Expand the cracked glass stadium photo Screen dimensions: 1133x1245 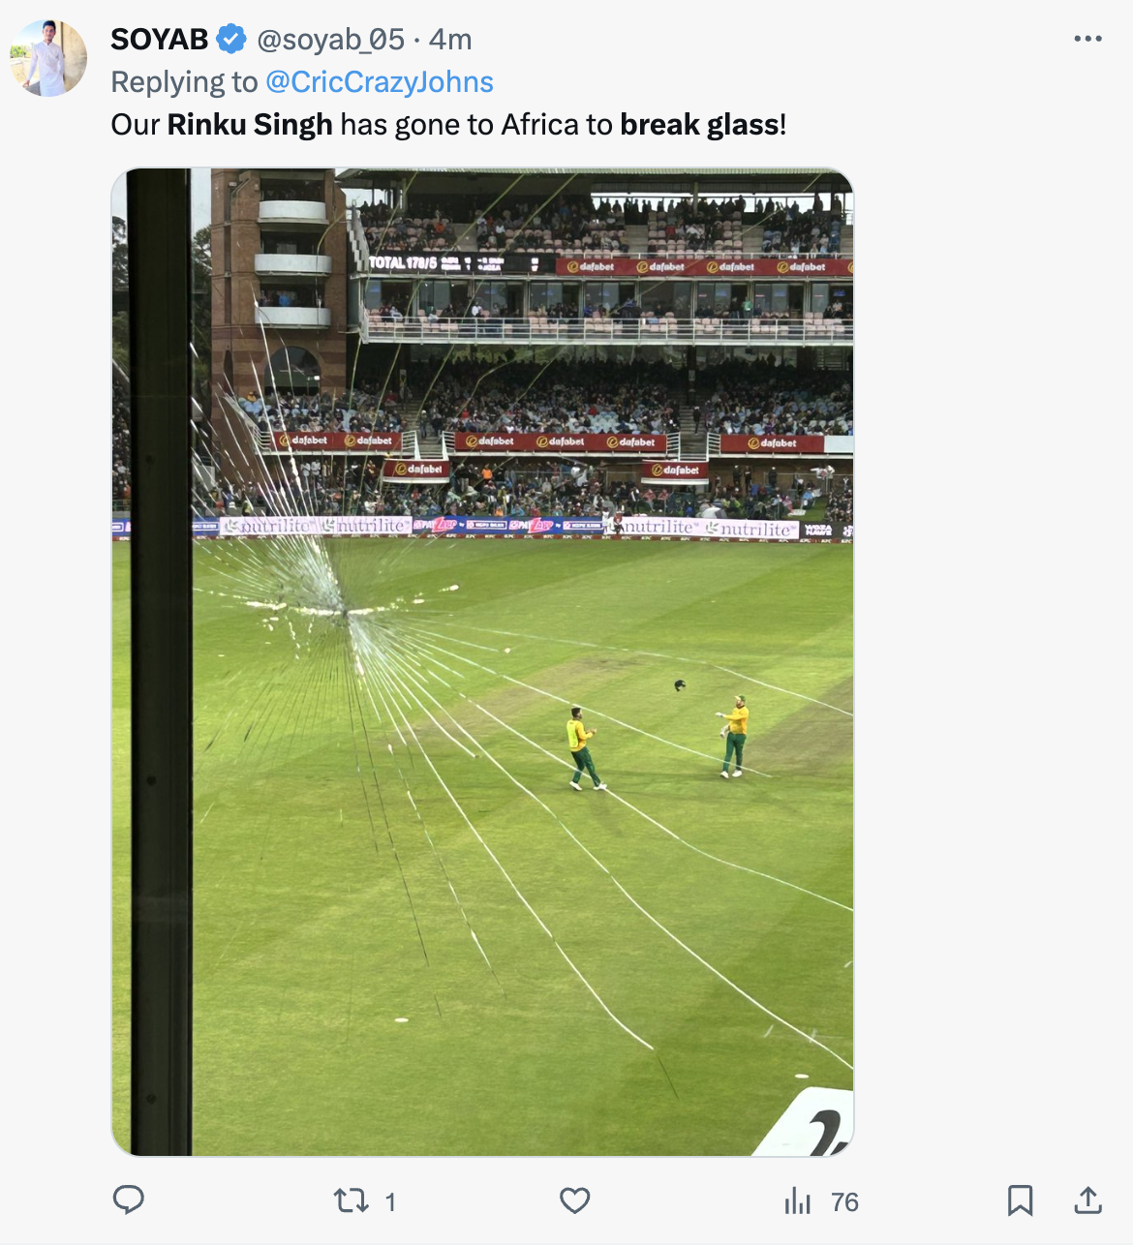(x=482, y=662)
